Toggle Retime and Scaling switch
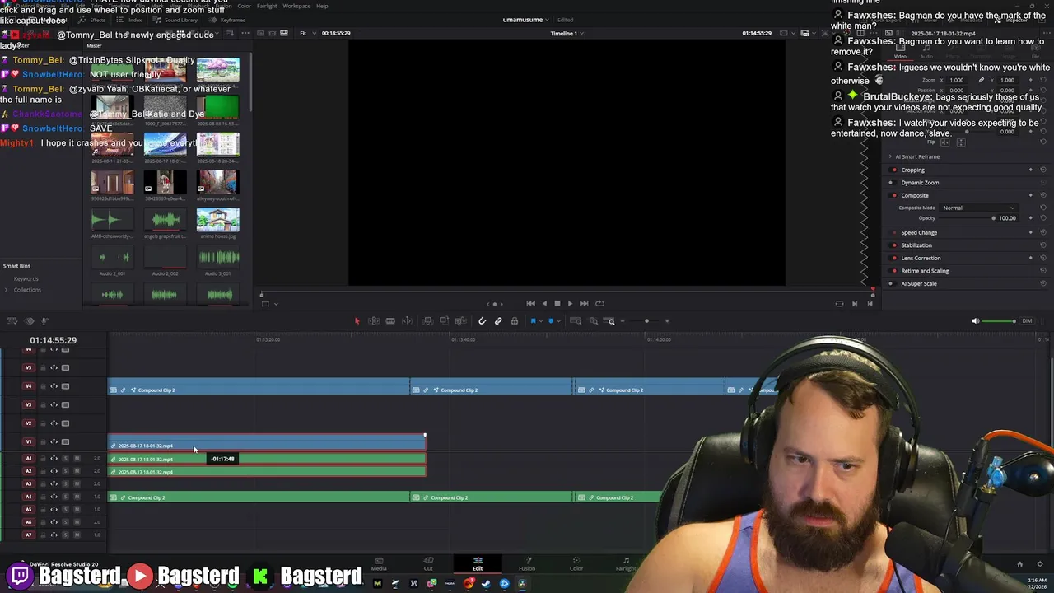Screen dimensions: 1054x593 tap(893, 271)
